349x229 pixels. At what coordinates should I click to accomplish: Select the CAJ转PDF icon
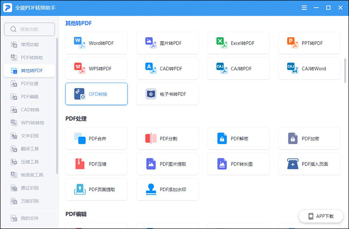tap(221, 68)
